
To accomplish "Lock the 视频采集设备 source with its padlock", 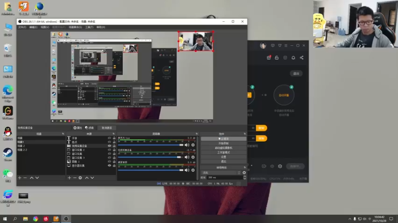I will click(114, 146).
